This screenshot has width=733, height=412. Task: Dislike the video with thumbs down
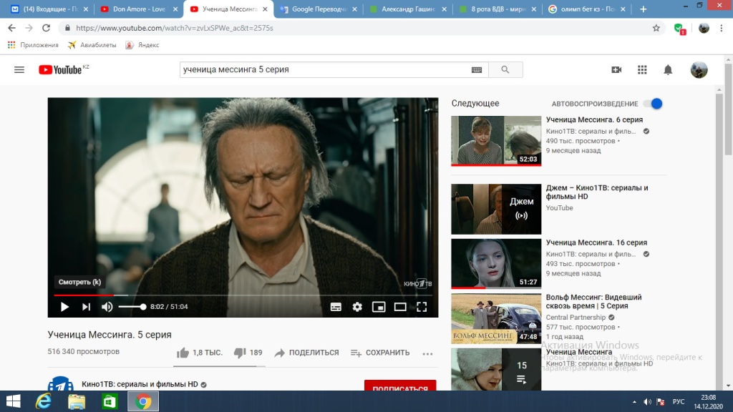(240, 353)
